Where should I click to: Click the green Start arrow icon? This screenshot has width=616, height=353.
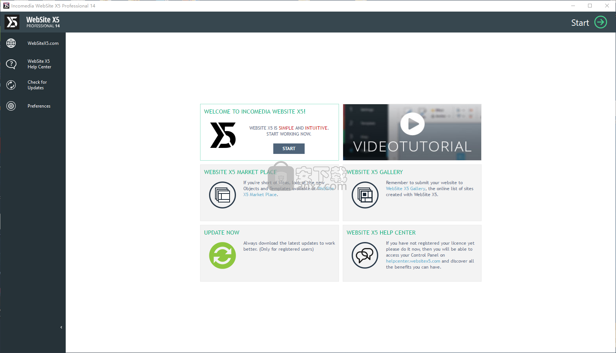click(x=601, y=22)
